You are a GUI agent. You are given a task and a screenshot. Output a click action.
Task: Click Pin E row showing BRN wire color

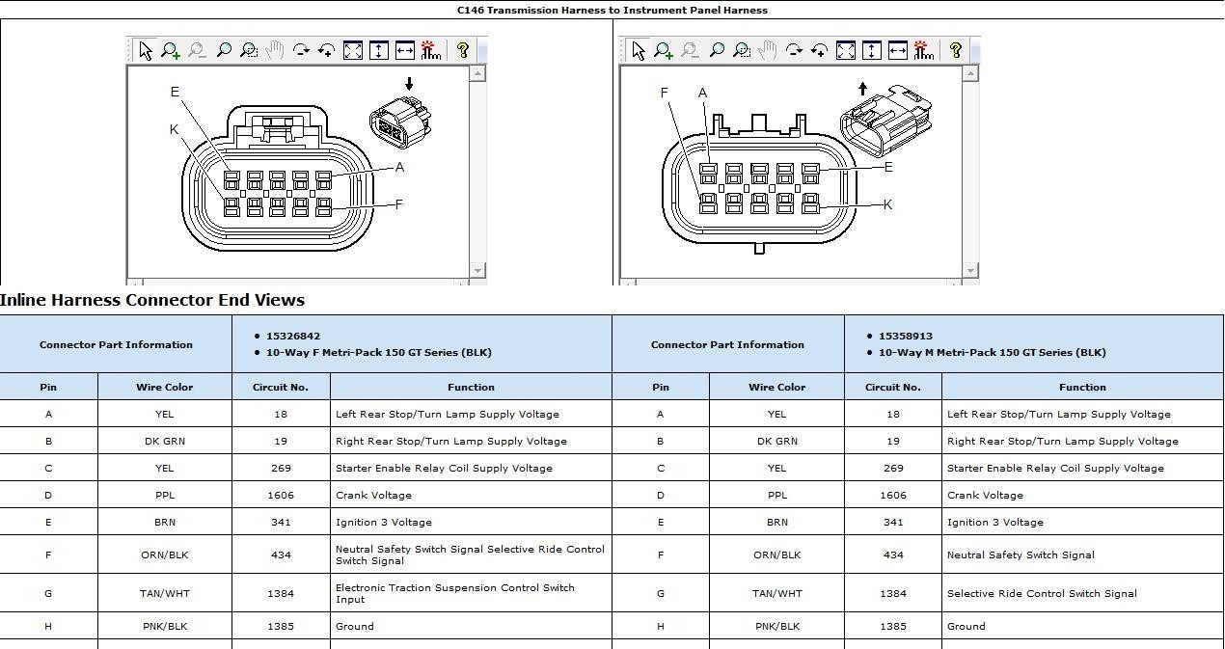[x=164, y=522]
